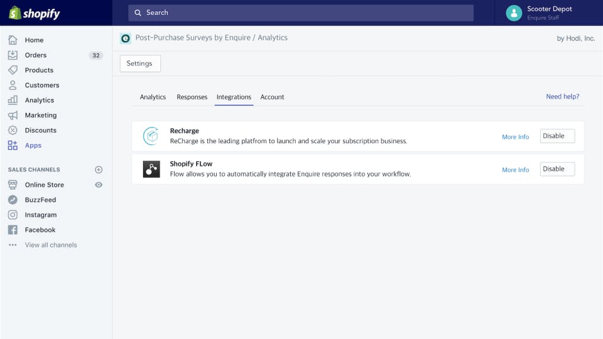This screenshot has width=603, height=339.
Task: Click the Recharge integration logo
Action: [x=151, y=136]
